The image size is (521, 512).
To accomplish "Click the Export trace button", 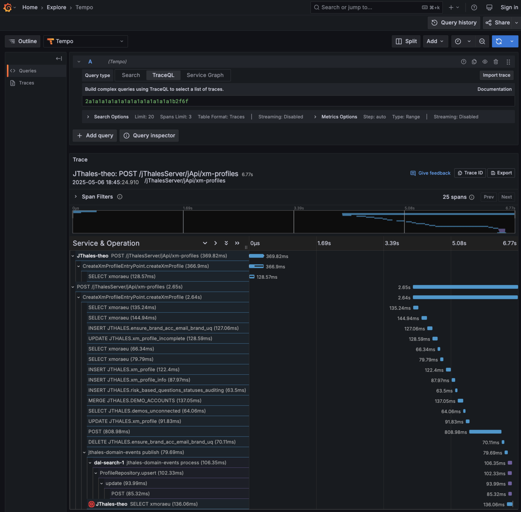I will 501,173.
